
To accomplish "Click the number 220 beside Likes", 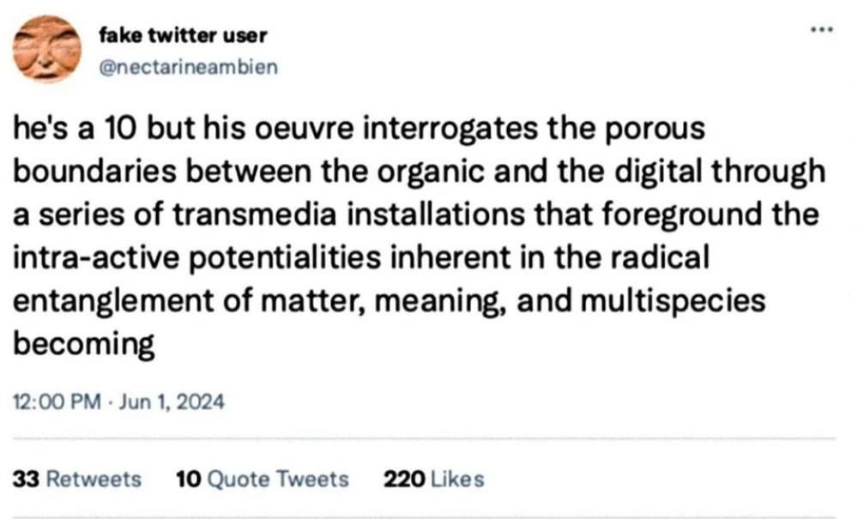I will pos(404,479).
